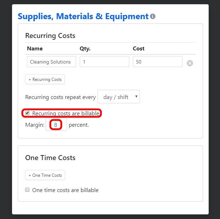Click the dropdown arrow beside day / shift

136,96
